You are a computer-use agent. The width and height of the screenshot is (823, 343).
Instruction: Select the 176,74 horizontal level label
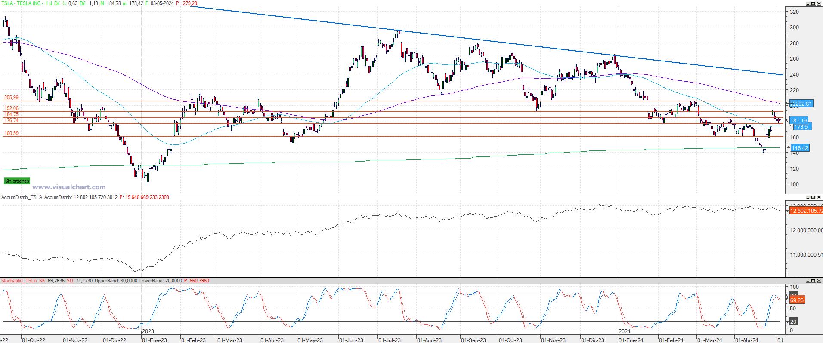[11, 121]
